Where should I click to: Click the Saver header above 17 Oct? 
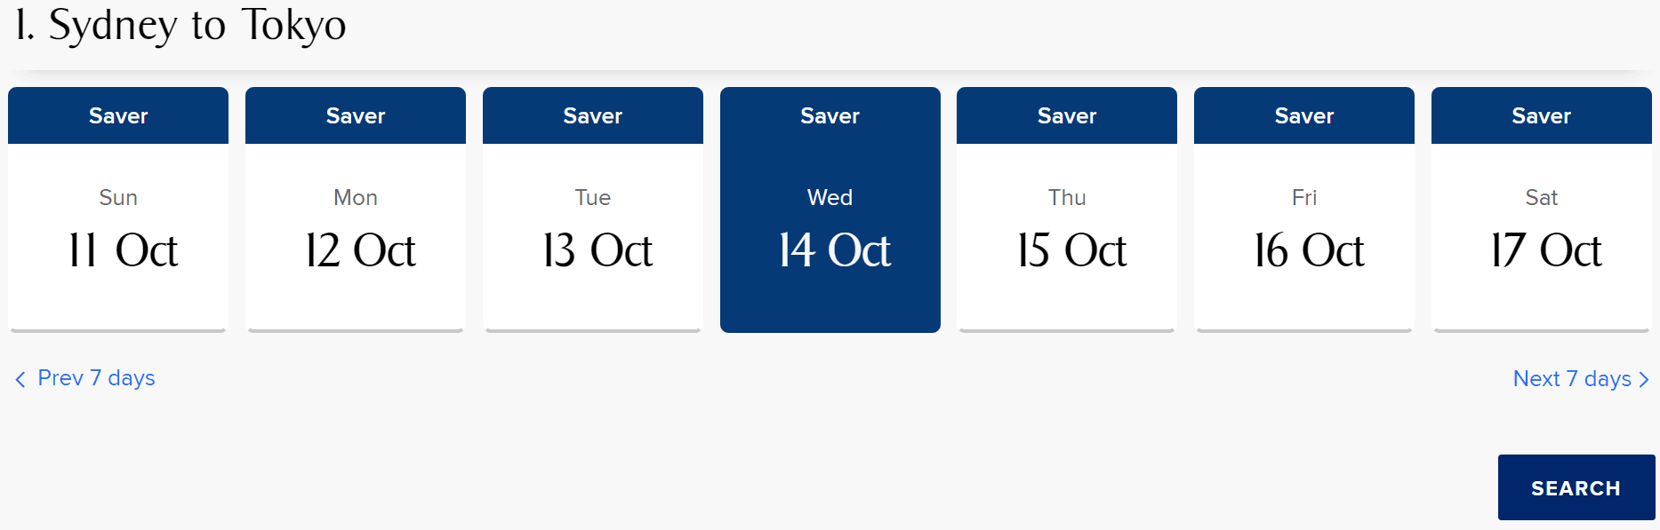(x=1542, y=115)
